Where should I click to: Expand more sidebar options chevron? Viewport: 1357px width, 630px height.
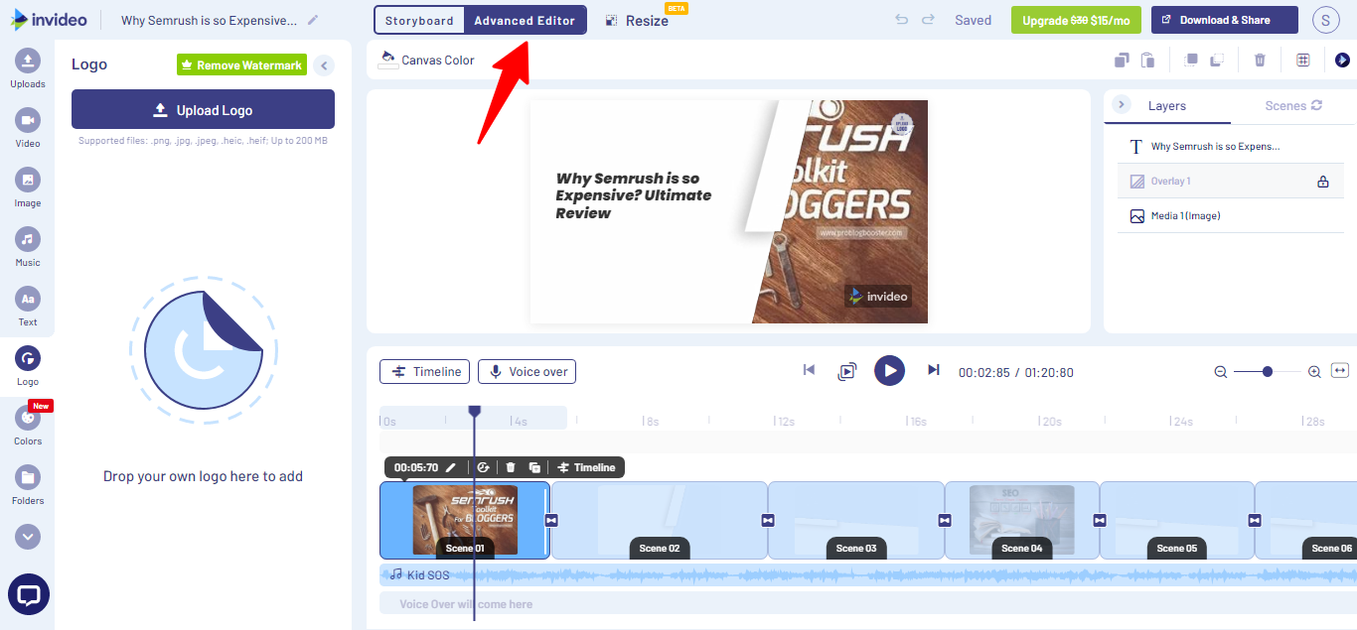[x=28, y=537]
